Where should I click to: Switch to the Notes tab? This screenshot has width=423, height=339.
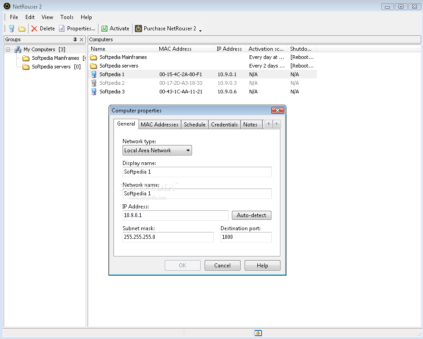click(x=251, y=125)
